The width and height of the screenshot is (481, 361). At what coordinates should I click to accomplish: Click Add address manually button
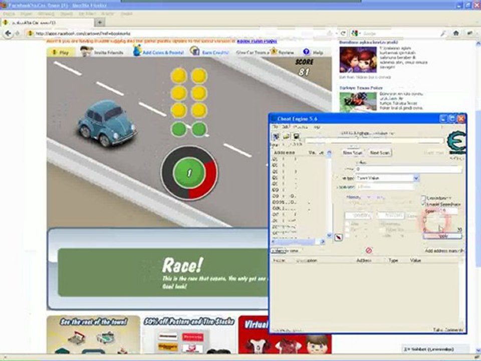[x=444, y=251]
